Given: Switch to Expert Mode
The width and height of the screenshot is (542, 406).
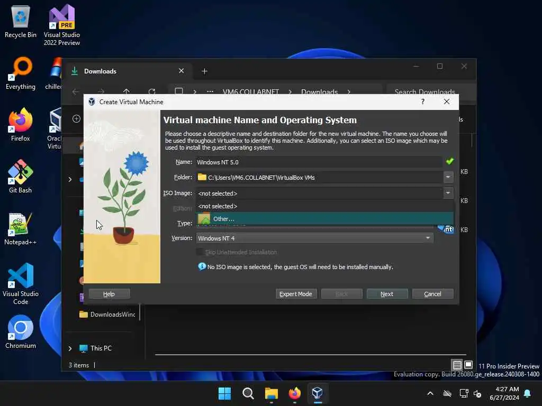Looking at the screenshot, I should pyautogui.click(x=296, y=294).
